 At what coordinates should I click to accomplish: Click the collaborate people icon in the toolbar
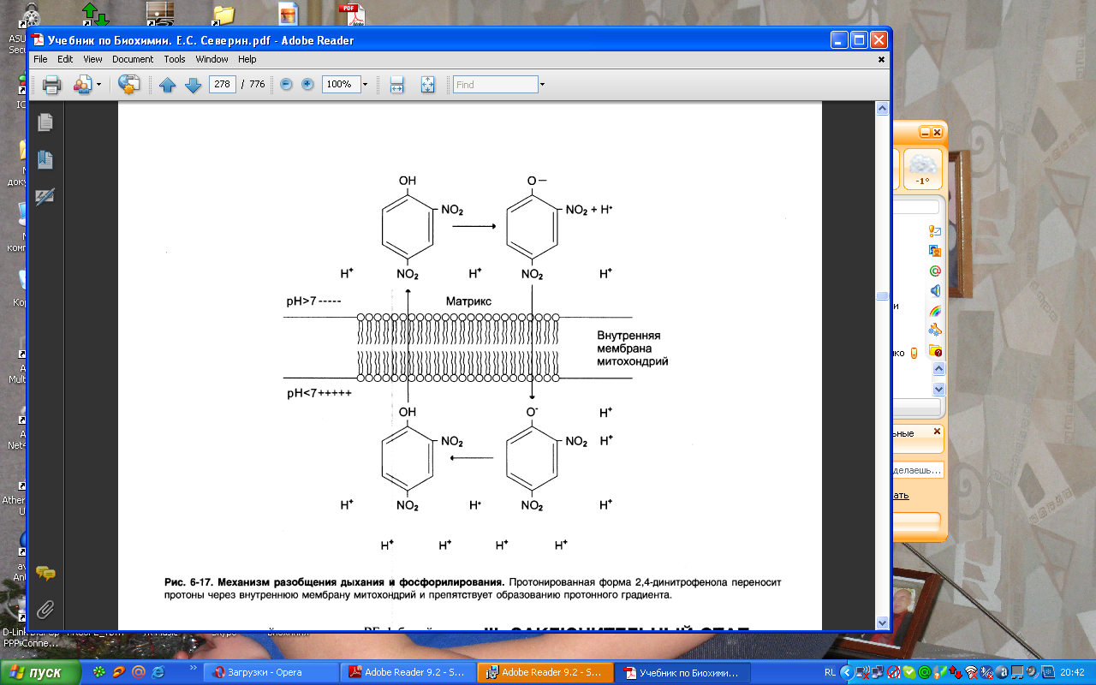tap(82, 84)
